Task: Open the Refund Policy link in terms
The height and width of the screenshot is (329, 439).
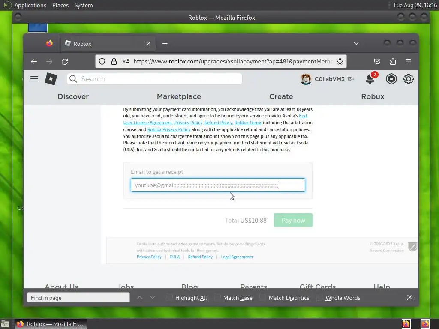Action: [x=218, y=123]
